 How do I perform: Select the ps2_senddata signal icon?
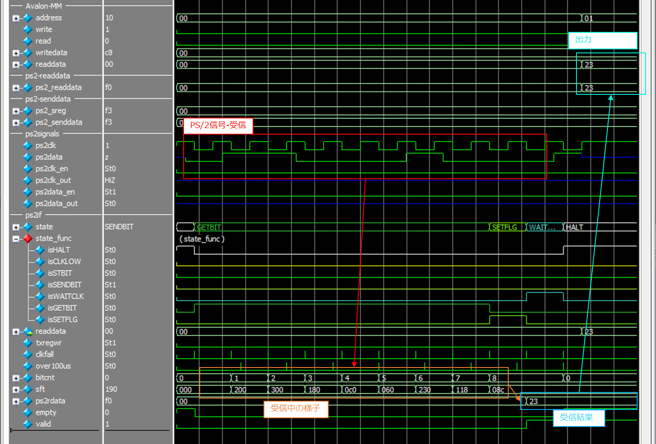[28, 122]
